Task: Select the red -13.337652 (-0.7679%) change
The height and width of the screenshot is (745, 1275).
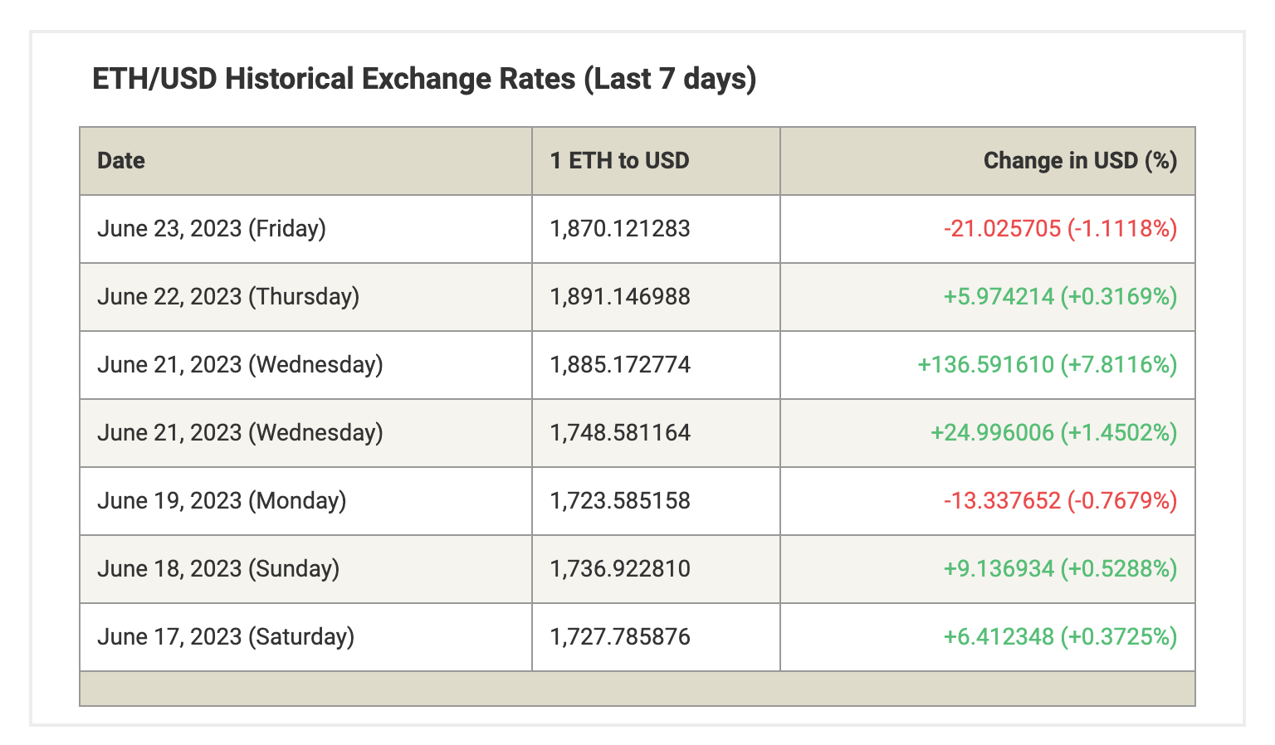Action: click(x=1060, y=501)
